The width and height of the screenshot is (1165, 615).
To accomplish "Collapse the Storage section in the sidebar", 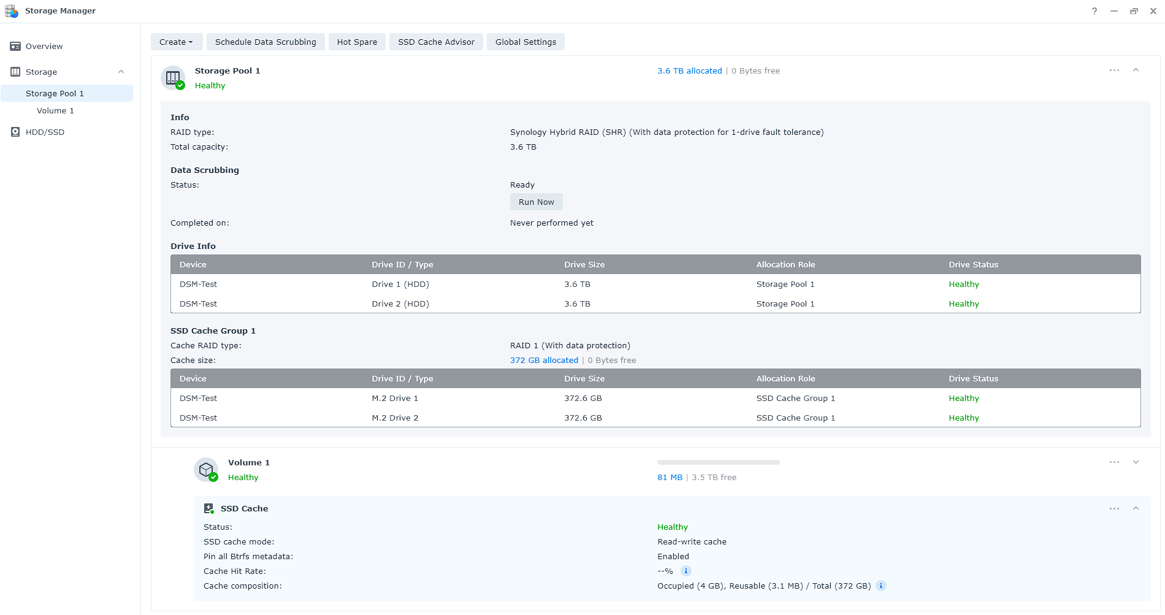I will click(121, 72).
